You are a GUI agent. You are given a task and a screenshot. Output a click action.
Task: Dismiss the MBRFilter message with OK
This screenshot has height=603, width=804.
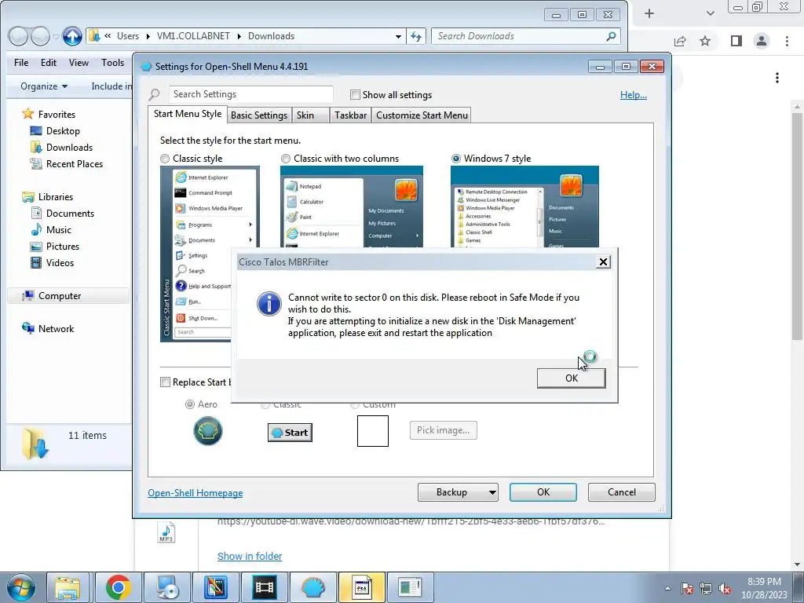pyautogui.click(x=572, y=378)
